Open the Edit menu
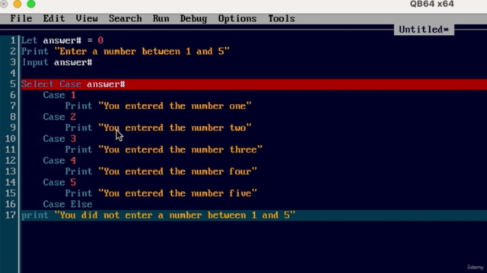This screenshot has width=487, height=273. [x=54, y=18]
